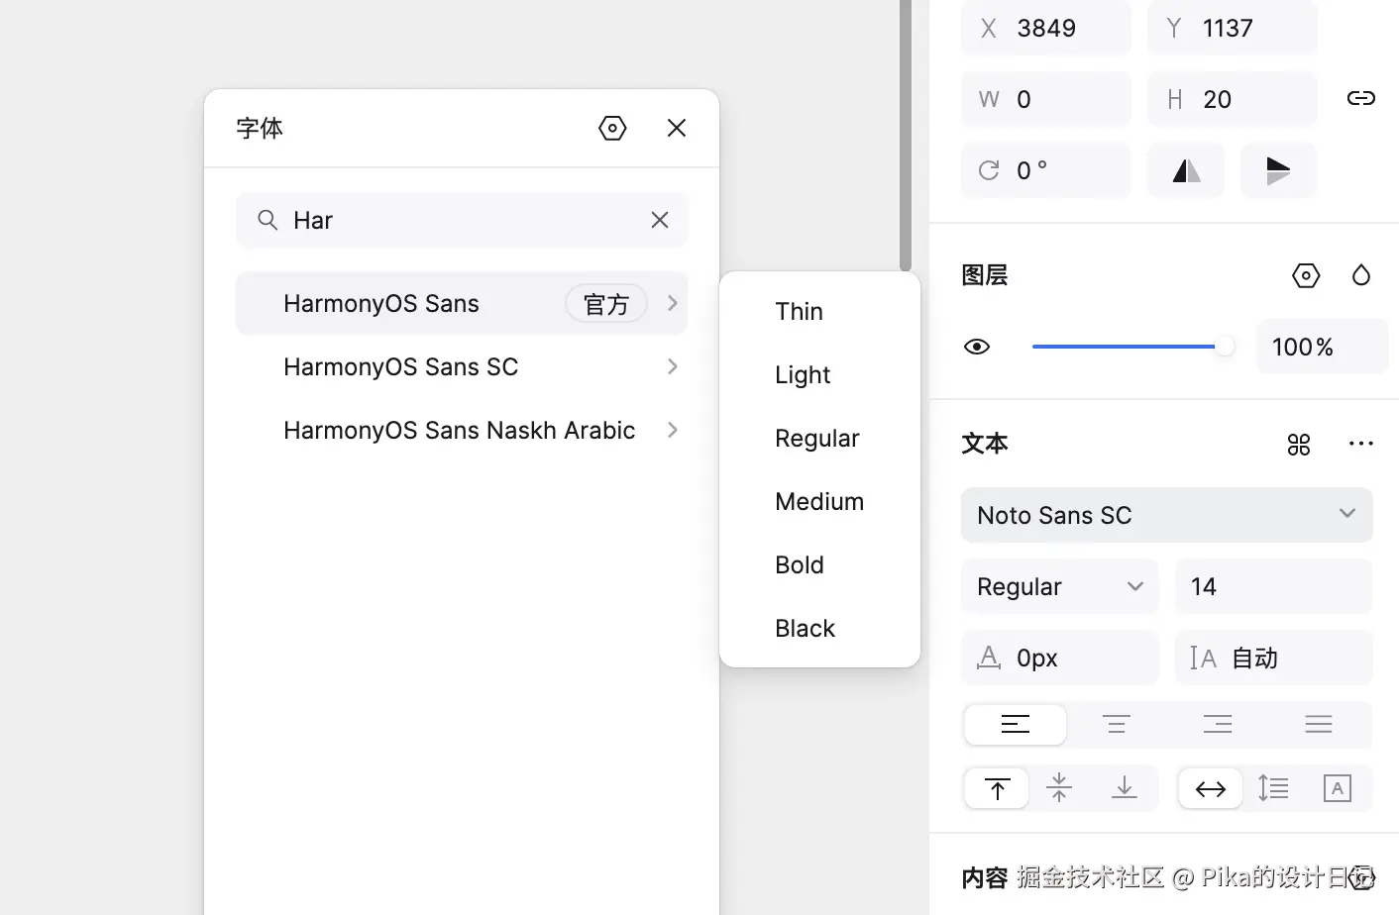Align text to top
The height and width of the screenshot is (915, 1399).
(x=997, y=788)
